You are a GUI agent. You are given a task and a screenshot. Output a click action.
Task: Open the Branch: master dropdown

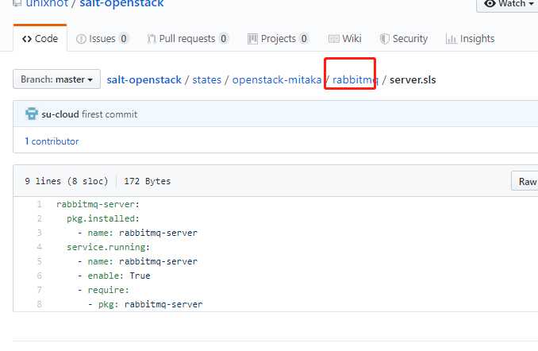click(56, 79)
